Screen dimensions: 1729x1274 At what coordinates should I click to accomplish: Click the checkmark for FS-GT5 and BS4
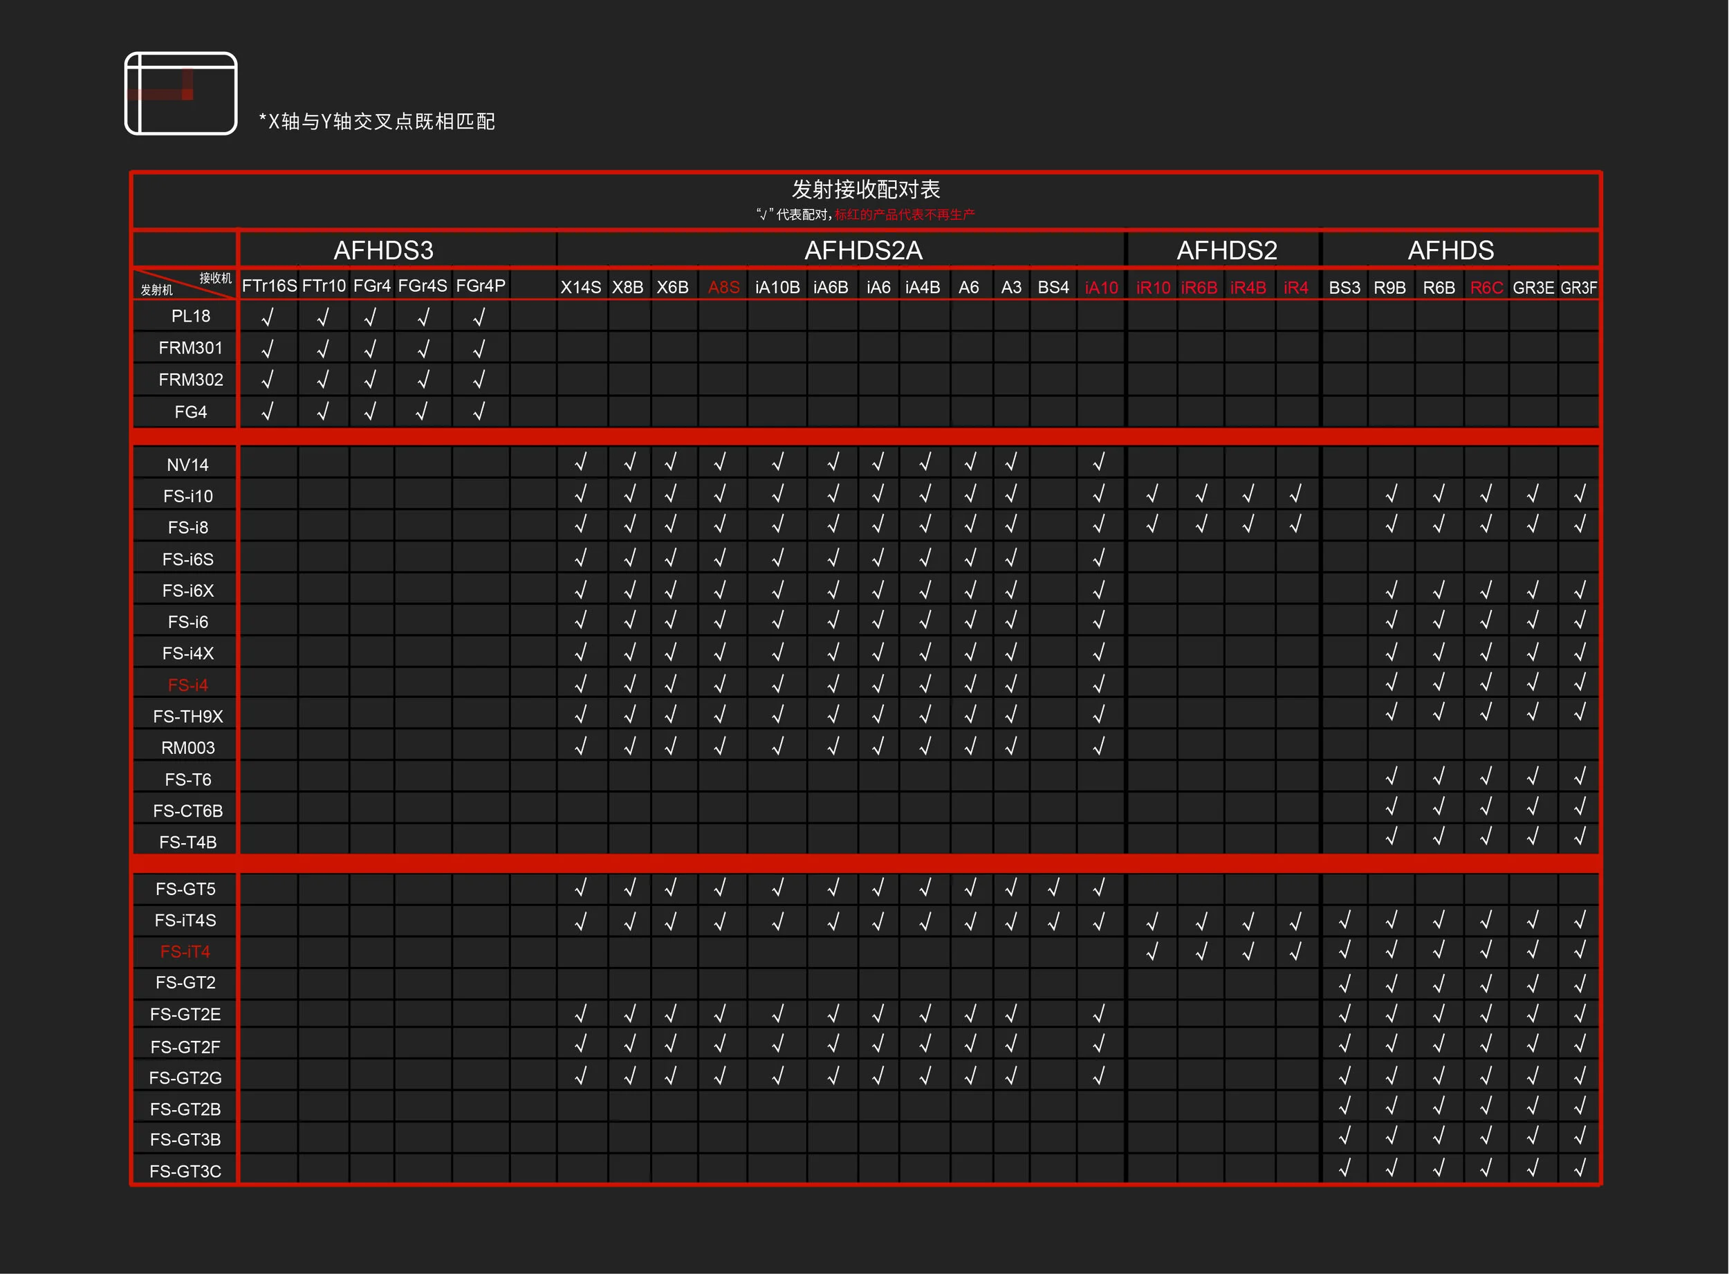tap(1053, 888)
